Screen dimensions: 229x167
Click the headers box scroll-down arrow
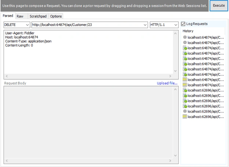175,71
